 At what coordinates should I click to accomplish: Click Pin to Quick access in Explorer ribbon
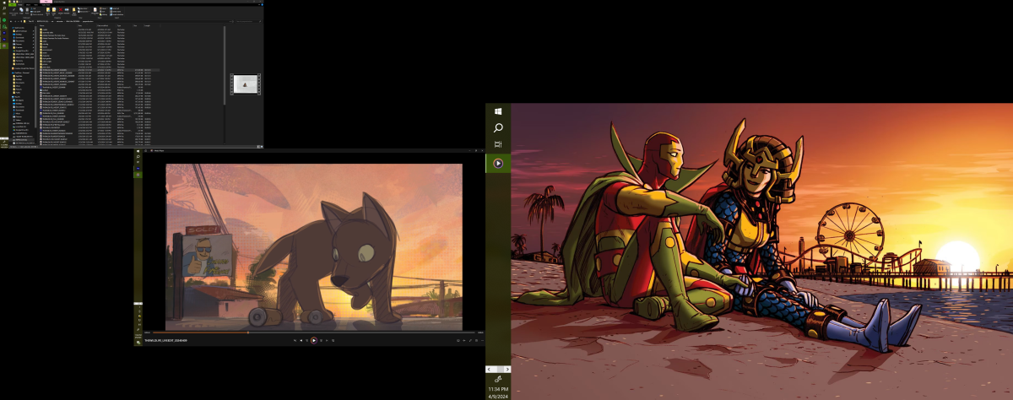[x=14, y=11]
